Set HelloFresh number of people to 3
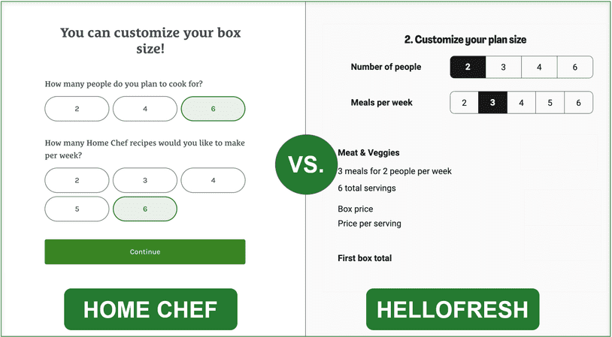This screenshot has height=337, width=612. click(504, 67)
